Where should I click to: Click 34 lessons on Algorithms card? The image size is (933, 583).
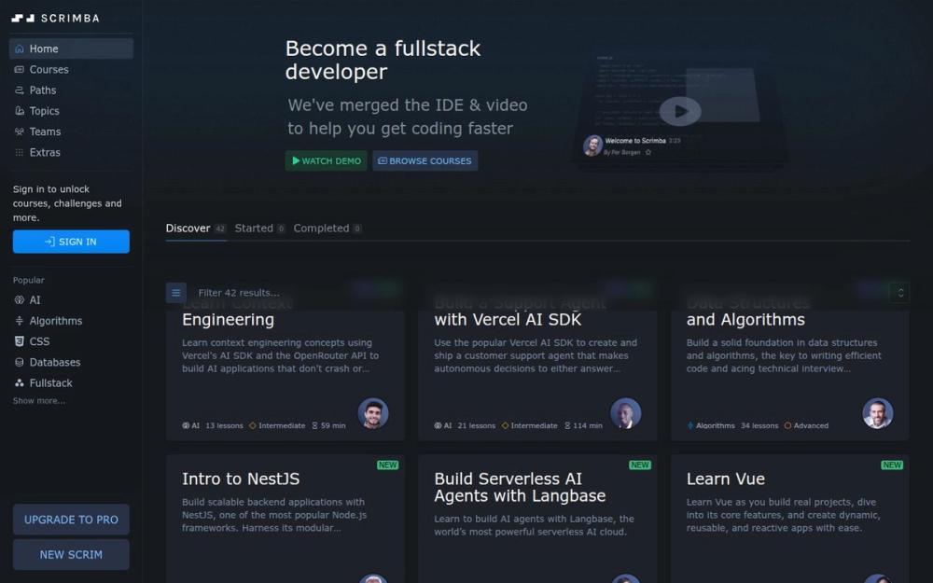pyautogui.click(x=759, y=426)
